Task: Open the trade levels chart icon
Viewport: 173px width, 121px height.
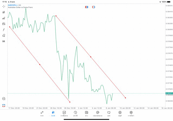Action: click(x=4, y=18)
